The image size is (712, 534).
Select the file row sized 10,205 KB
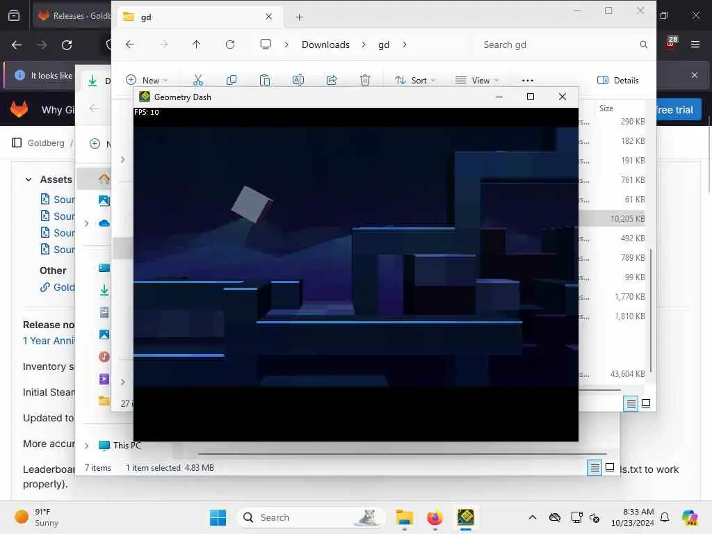pyautogui.click(x=613, y=219)
